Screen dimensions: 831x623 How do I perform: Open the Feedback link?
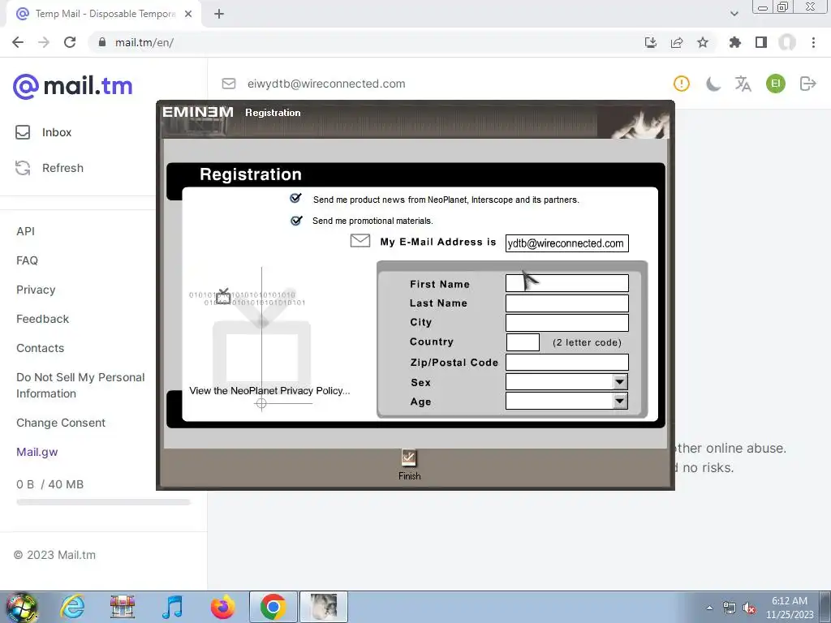42,319
